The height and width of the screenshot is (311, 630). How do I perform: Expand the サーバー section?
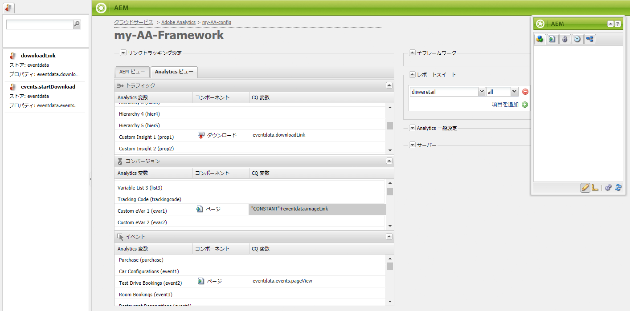tap(412, 145)
